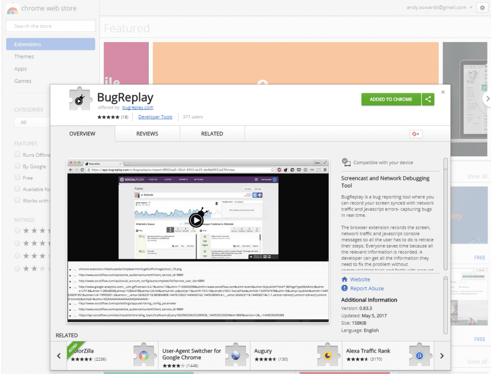
Task: Check the Available for feature box
Action: [17, 189]
